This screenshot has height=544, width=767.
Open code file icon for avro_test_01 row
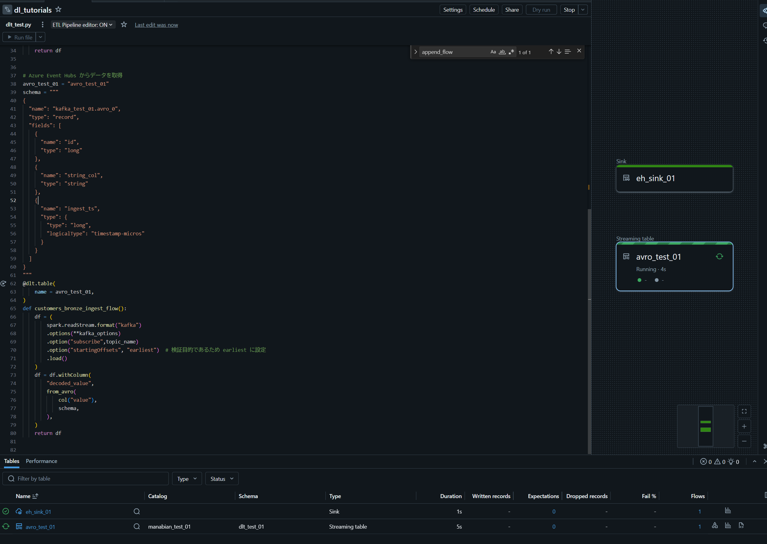741,526
